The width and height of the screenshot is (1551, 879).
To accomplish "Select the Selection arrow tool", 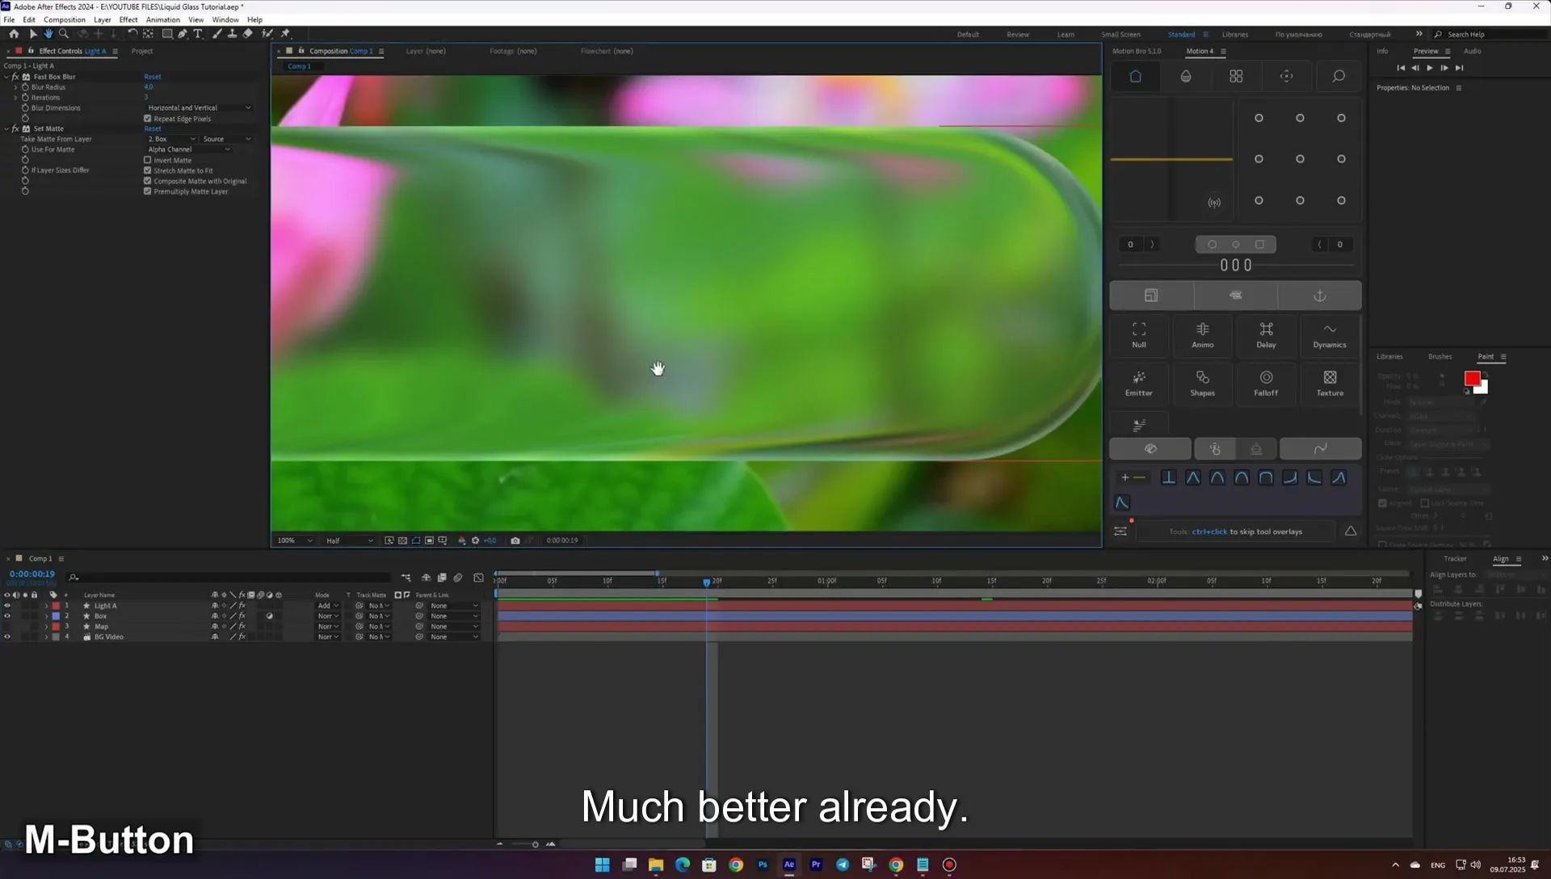I will [x=33, y=34].
